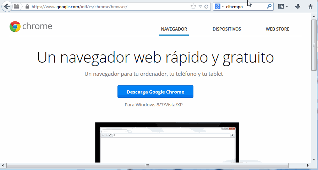The width and height of the screenshot is (318, 170).
Task: Reload the page with the refresh icon
Action: (x=206, y=6)
